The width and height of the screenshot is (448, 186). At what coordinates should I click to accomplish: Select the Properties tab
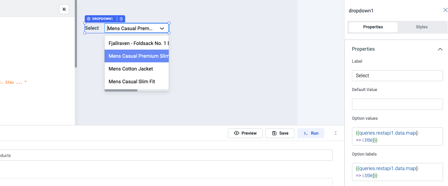pos(373,27)
